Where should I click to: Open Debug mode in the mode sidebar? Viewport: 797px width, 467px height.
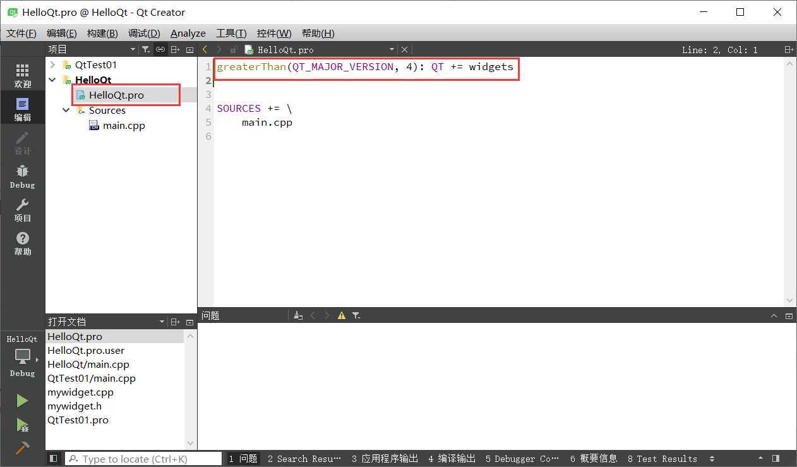[x=22, y=176]
